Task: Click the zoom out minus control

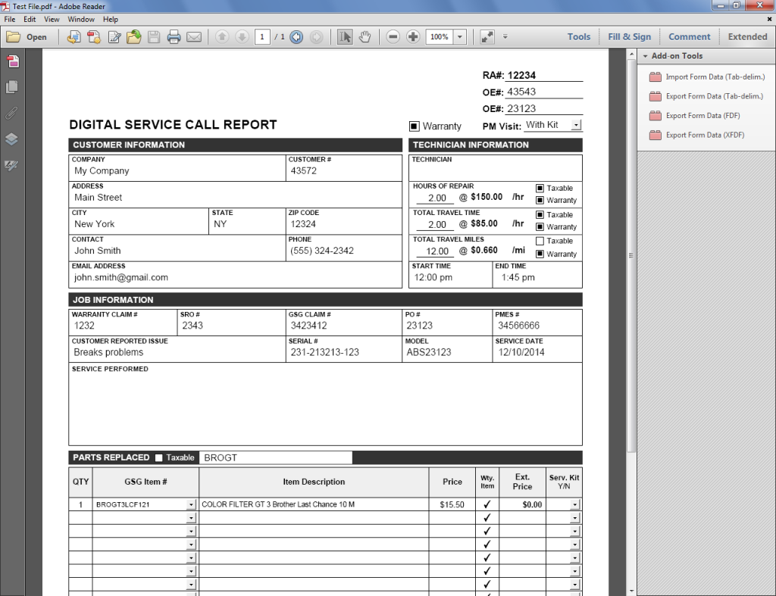Action: pyautogui.click(x=393, y=36)
